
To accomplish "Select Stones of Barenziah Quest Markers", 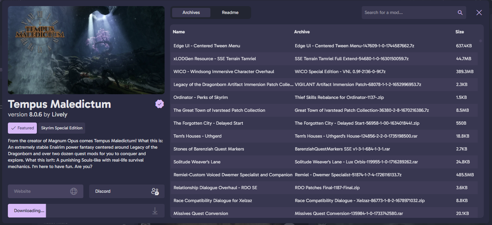I will (x=209, y=149).
